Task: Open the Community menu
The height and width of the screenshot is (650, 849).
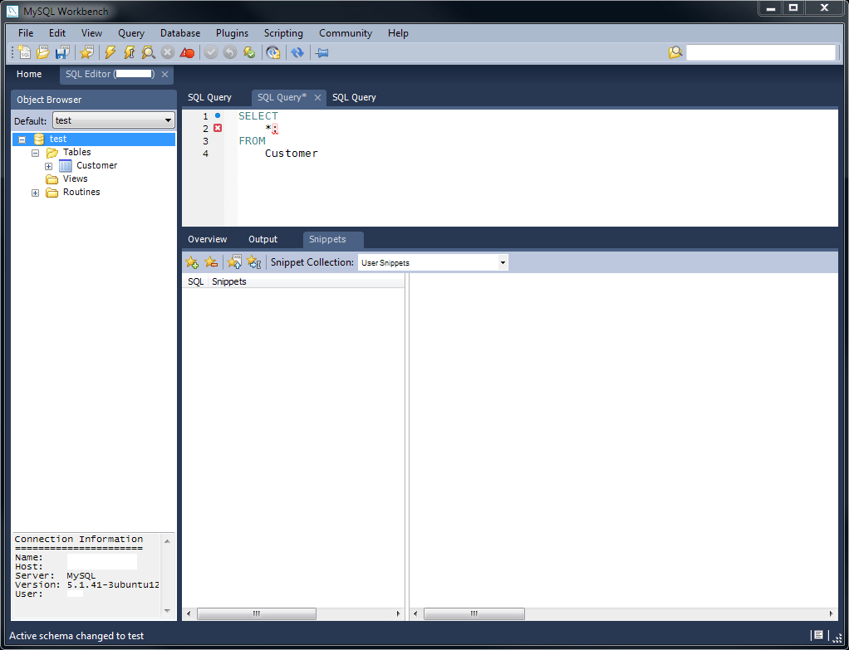Action: pyautogui.click(x=346, y=33)
